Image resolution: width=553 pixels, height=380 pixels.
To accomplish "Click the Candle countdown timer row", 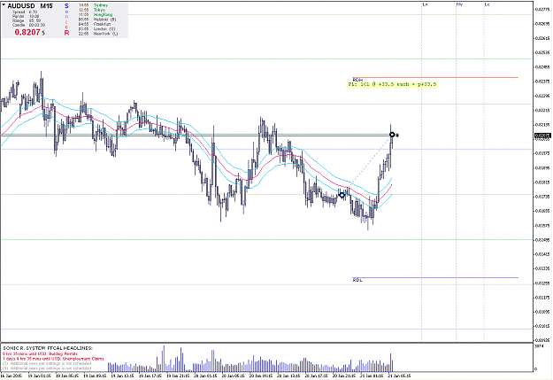I will click(x=28, y=25).
